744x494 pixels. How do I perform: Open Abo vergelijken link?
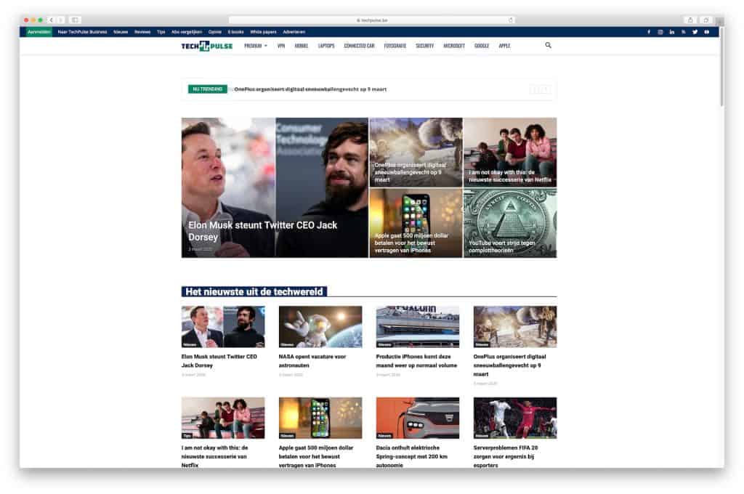click(187, 32)
